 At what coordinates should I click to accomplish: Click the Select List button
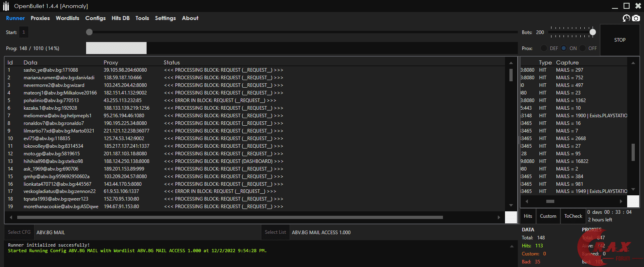275,232
